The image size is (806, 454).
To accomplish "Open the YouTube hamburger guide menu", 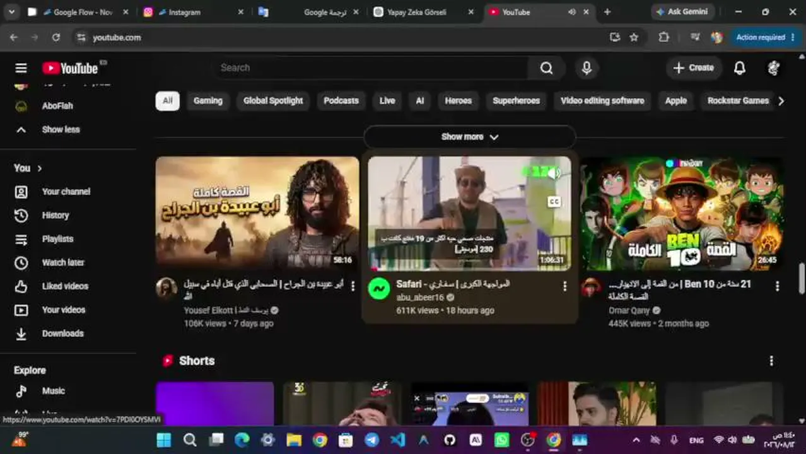I will pos(21,68).
